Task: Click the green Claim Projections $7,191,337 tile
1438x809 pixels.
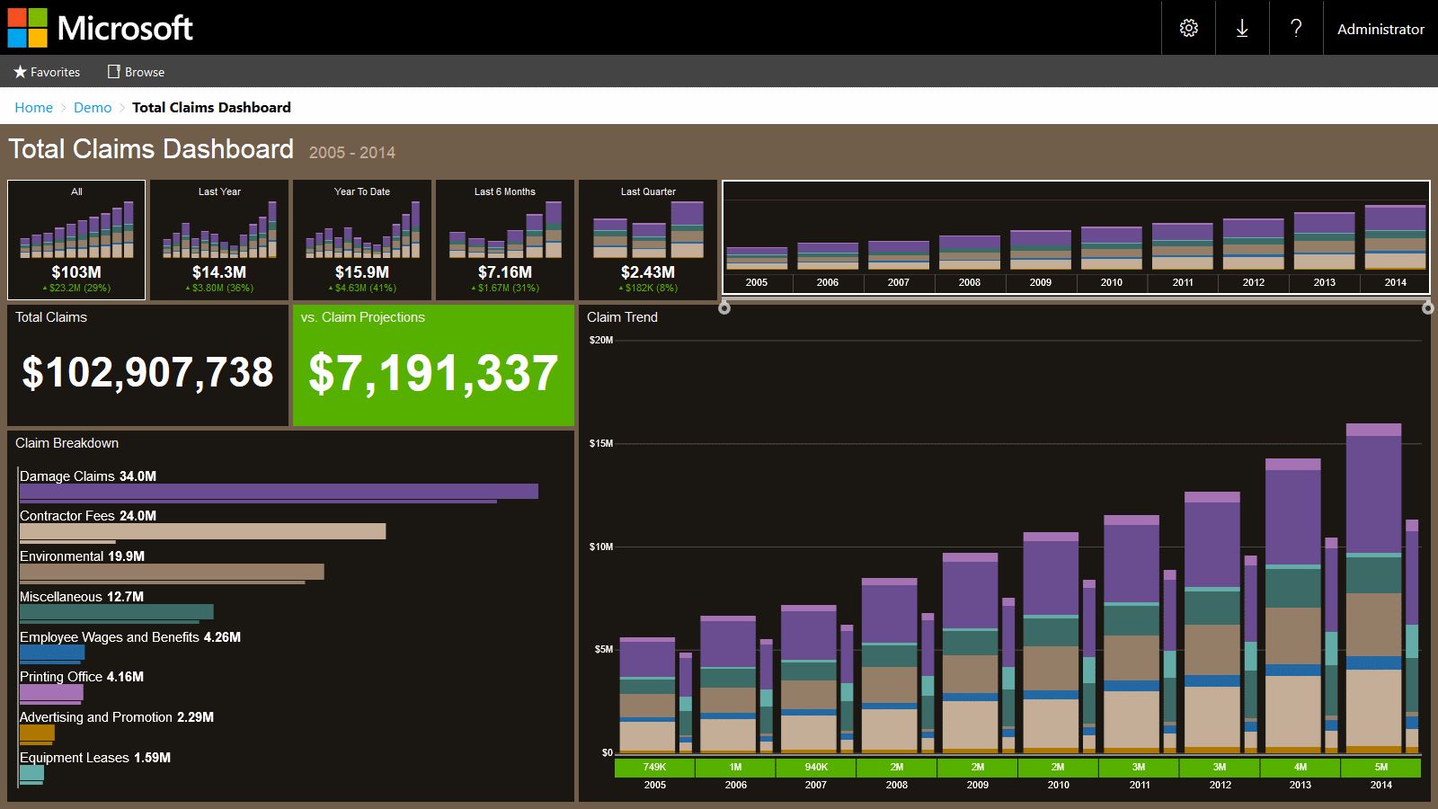Action: [x=433, y=366]
